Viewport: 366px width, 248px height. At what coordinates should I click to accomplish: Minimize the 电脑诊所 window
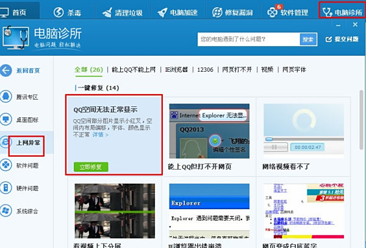[338, 25]
